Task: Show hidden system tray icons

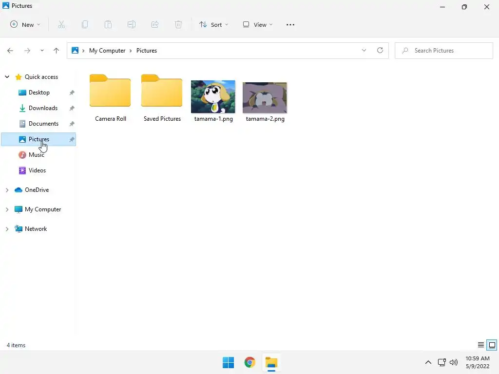Action: coord(428,362)
